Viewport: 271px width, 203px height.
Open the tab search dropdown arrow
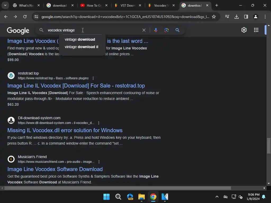pos(5,5)
